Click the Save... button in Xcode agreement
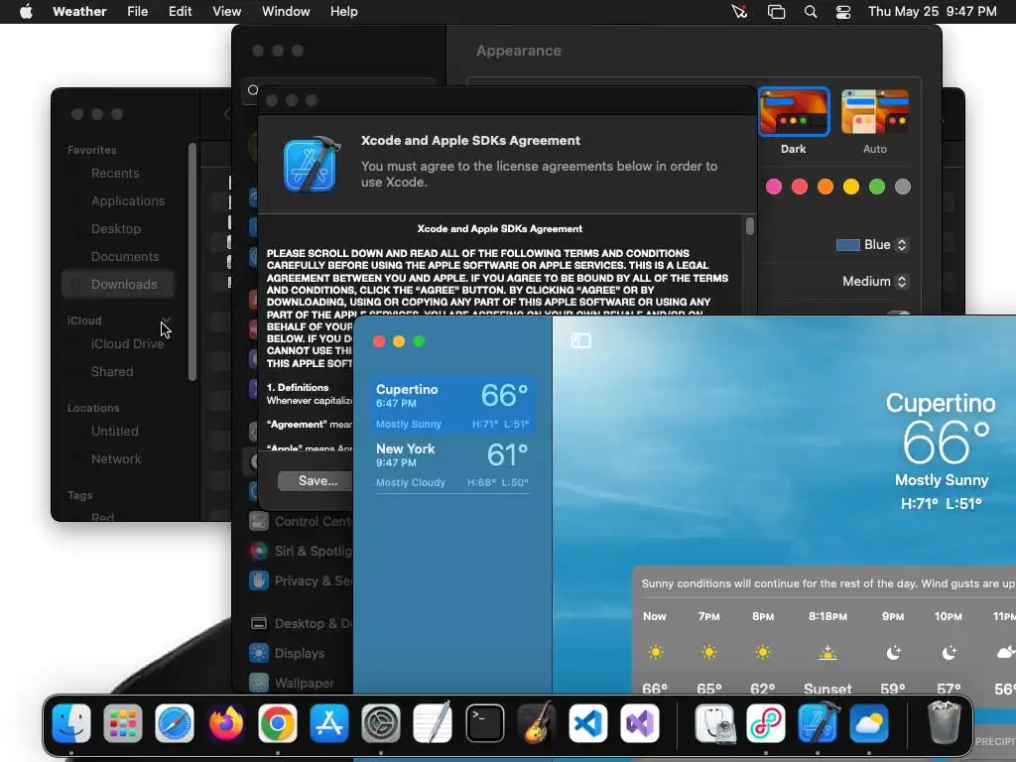 (x=317, y=481)
